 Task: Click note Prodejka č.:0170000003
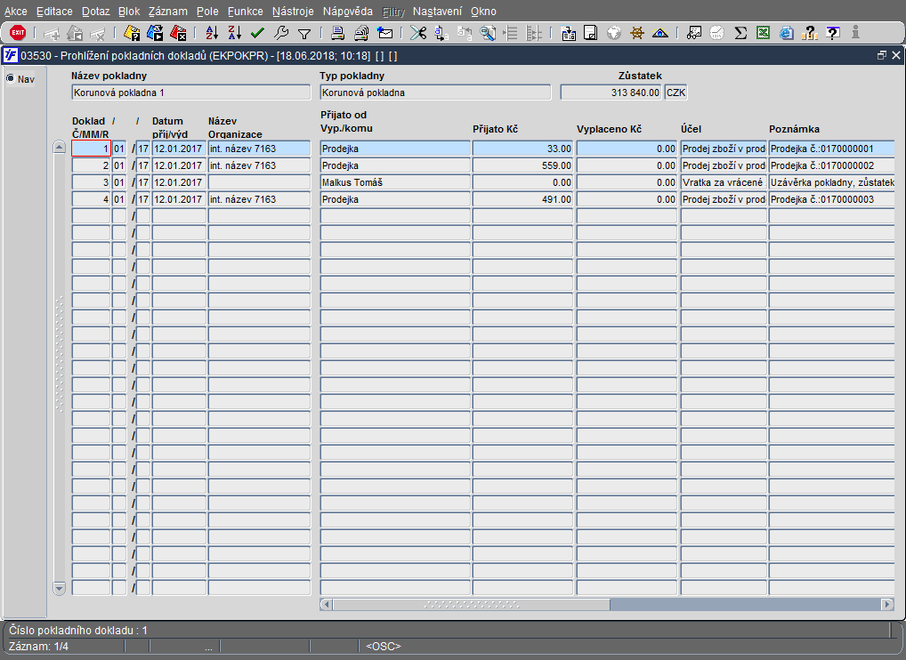tap(831, 199)
